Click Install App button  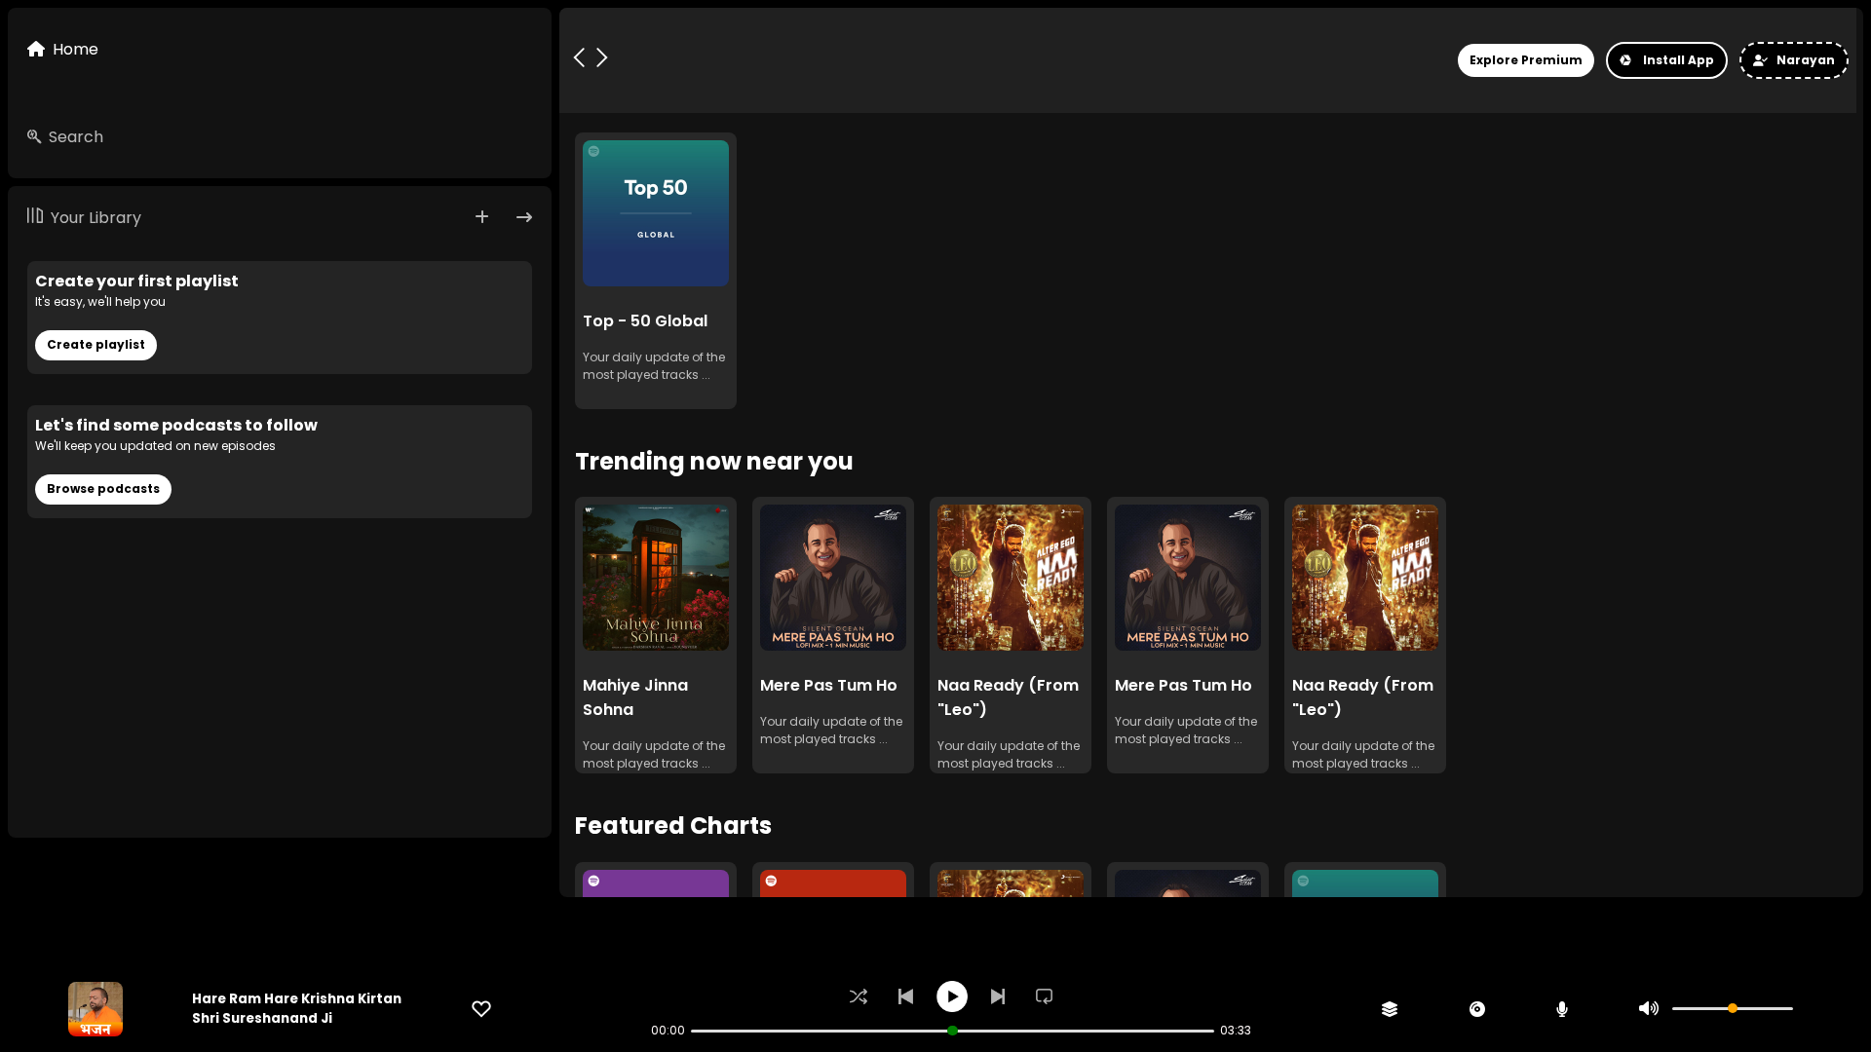1666,60
